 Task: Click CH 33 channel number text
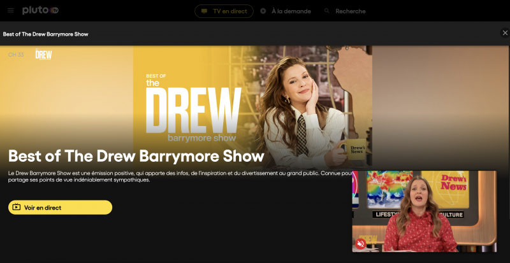click(16, 55)
